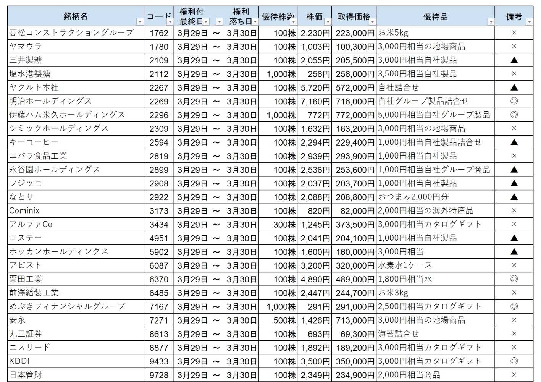
Task: Click the acquisition price cell 572,000円
Action: tap(354, 87)
